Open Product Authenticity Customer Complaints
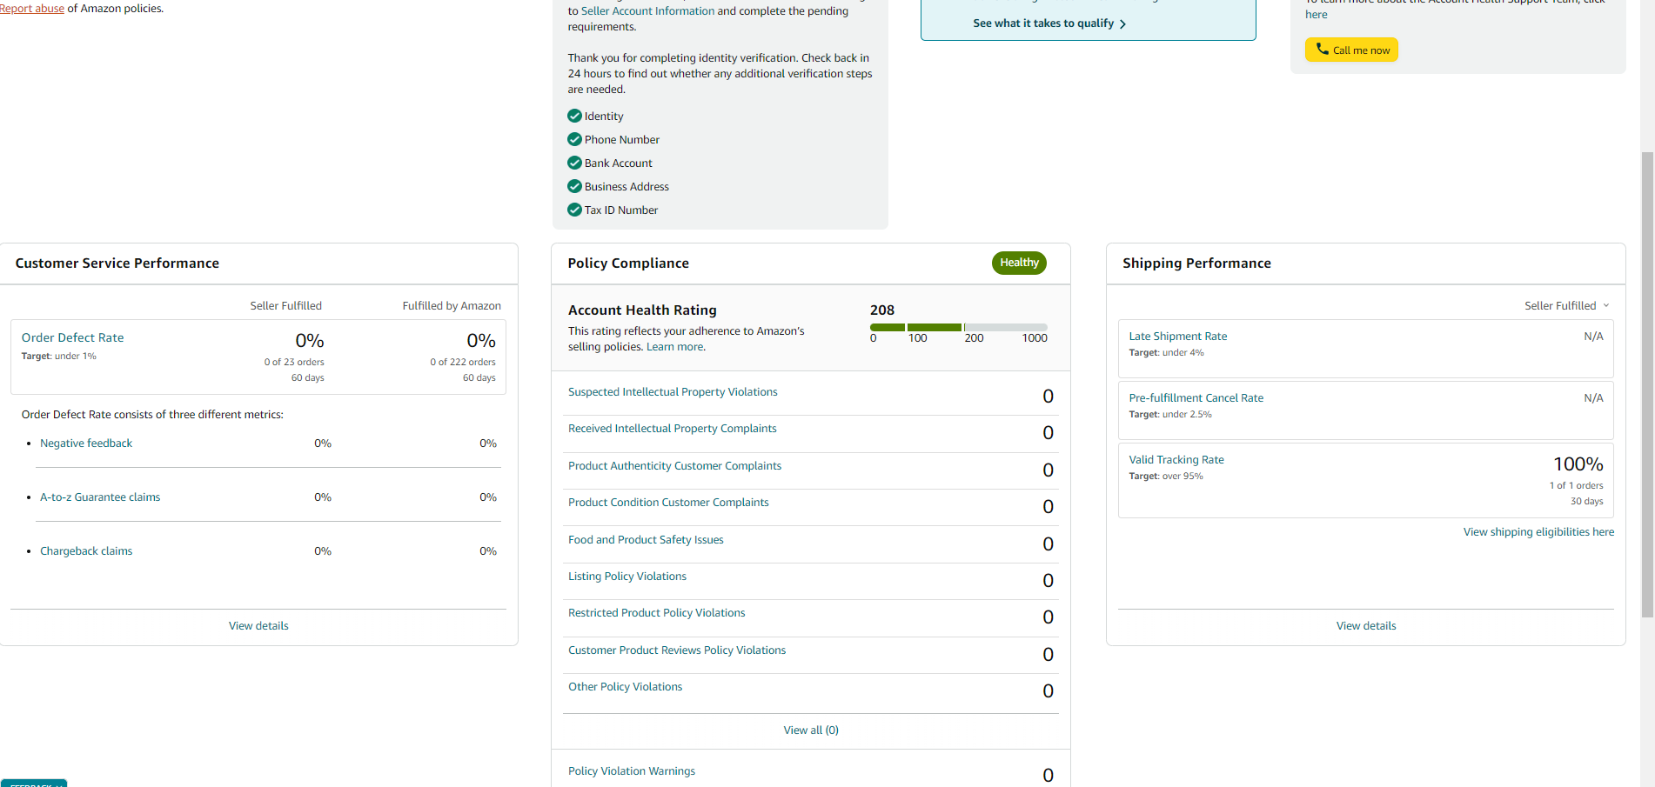Screen dimensions: 1655x787 pyautogui.click(x=674, y=466)
